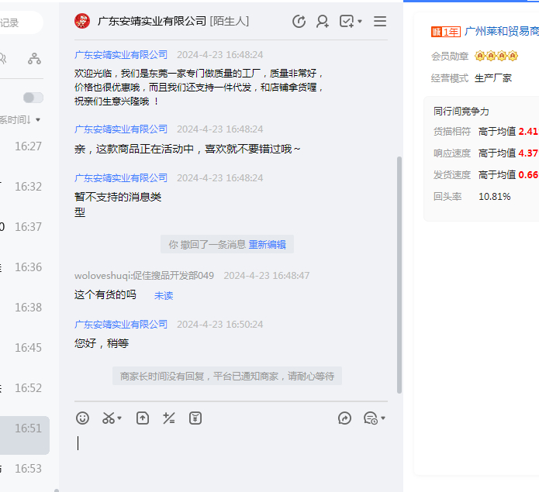
Task: Select the conversation at 16:32
Action: tap(24, 187)
